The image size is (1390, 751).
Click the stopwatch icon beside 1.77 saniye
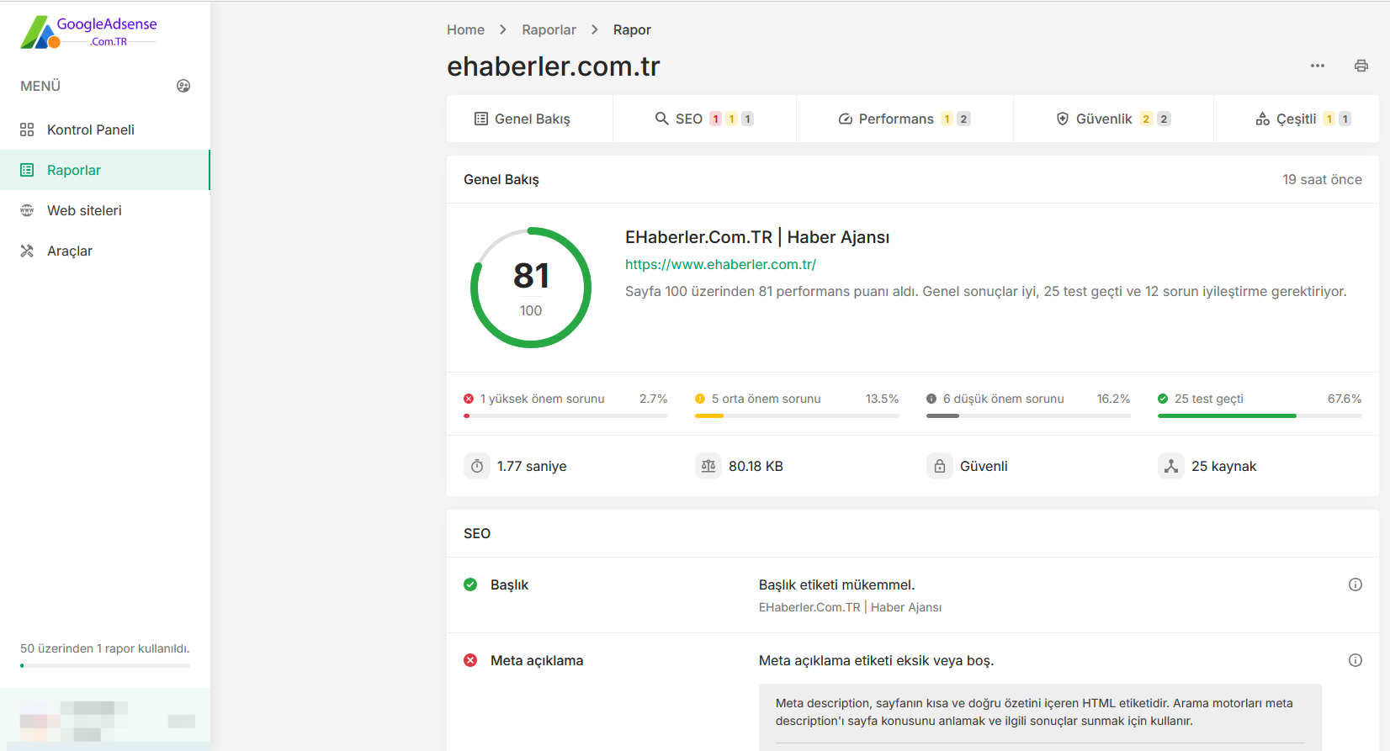coord(477,466)
